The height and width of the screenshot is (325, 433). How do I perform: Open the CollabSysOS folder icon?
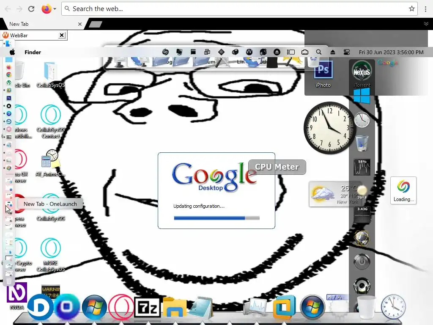coord(51,74)
